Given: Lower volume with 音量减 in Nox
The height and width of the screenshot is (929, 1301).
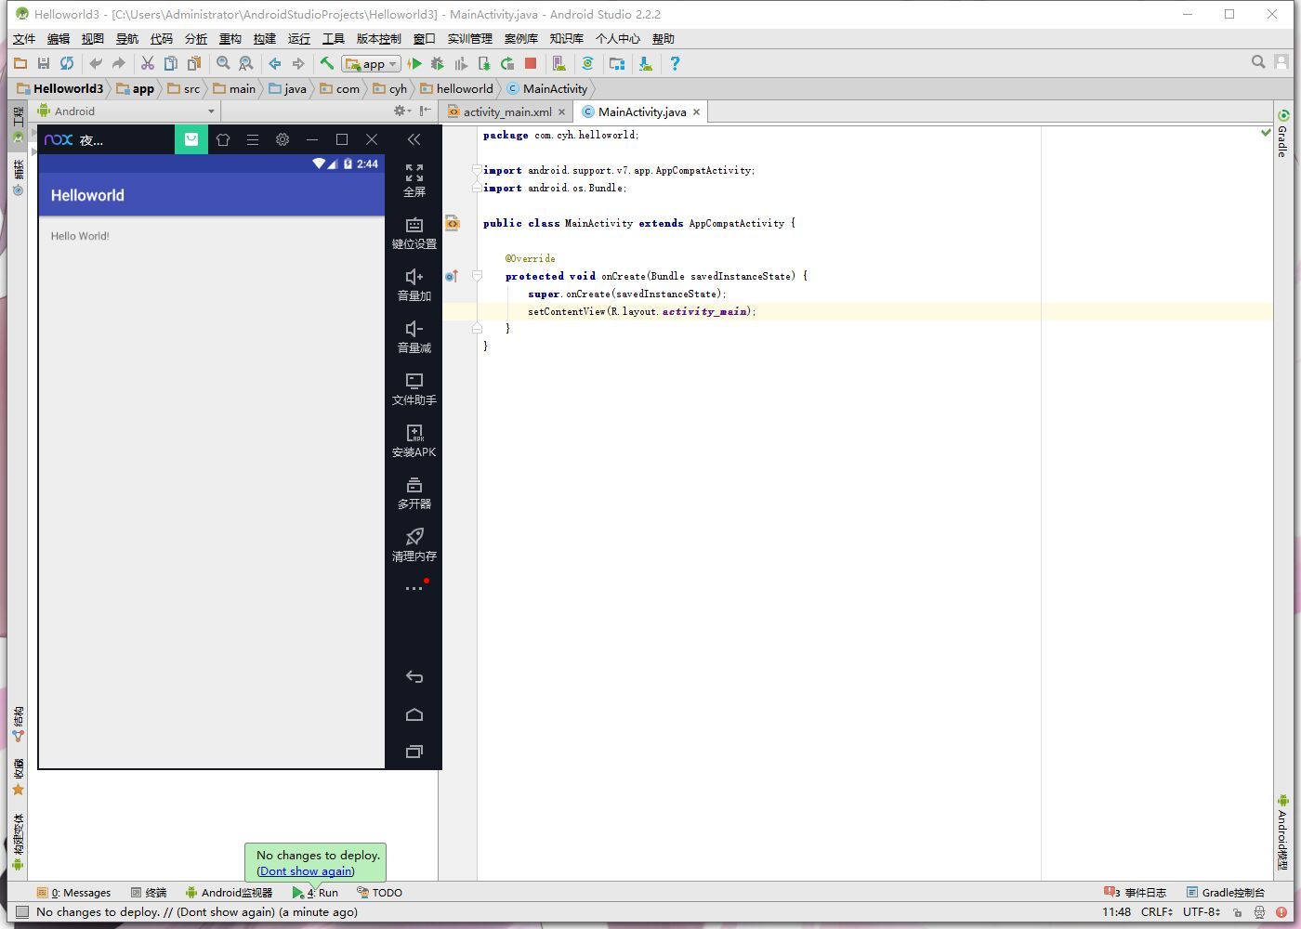Looking at the screenshot, I should click(x=414, y=336).
